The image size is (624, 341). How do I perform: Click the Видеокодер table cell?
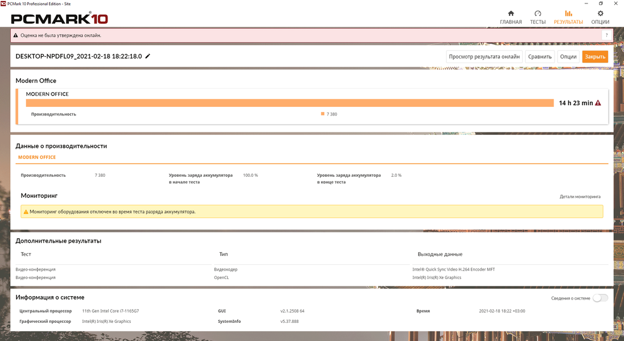(x=226, y=269)
